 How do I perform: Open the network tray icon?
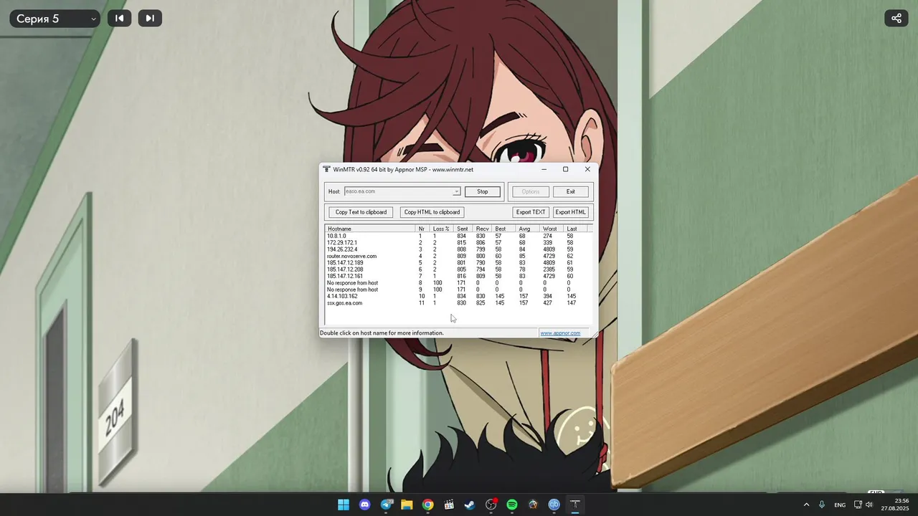pyautogui.click(x=858, y=505)
